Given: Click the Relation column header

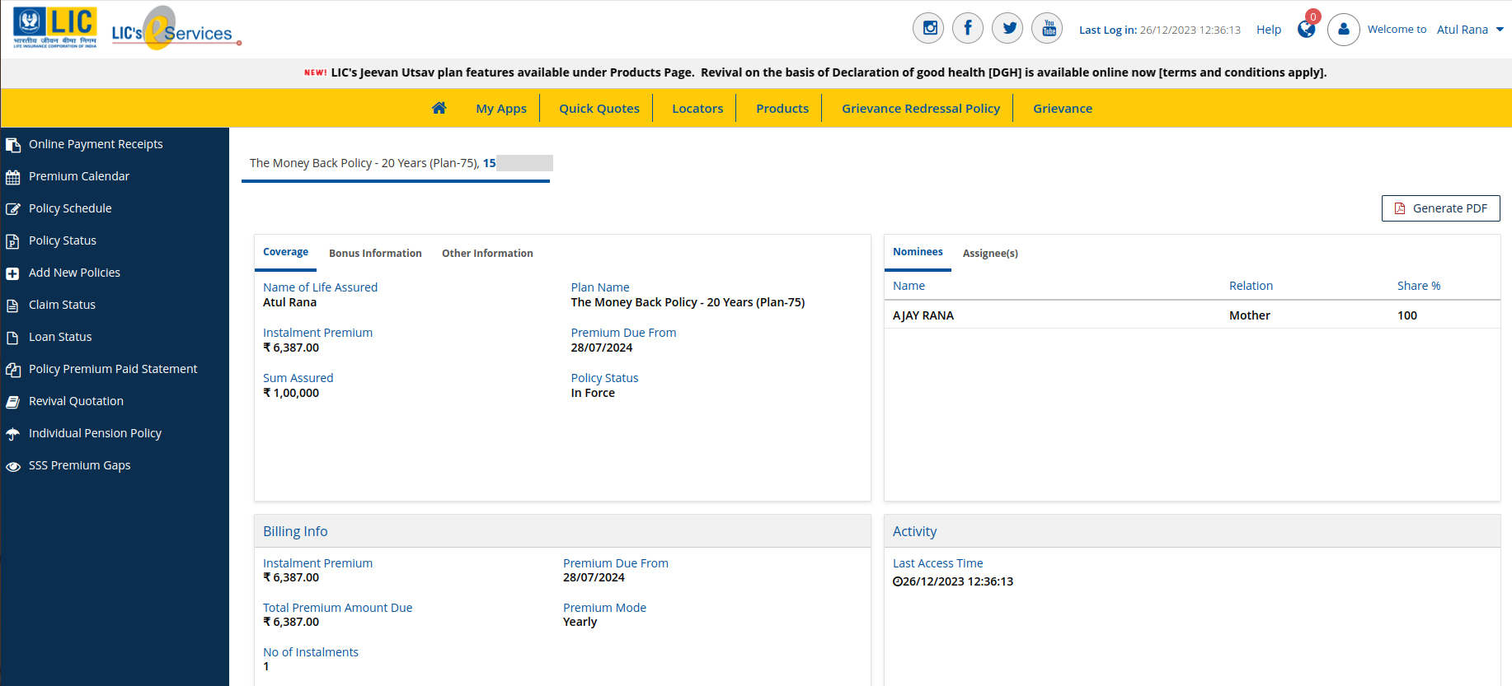Looking at the screenshot, I should tap(1251, 286).
